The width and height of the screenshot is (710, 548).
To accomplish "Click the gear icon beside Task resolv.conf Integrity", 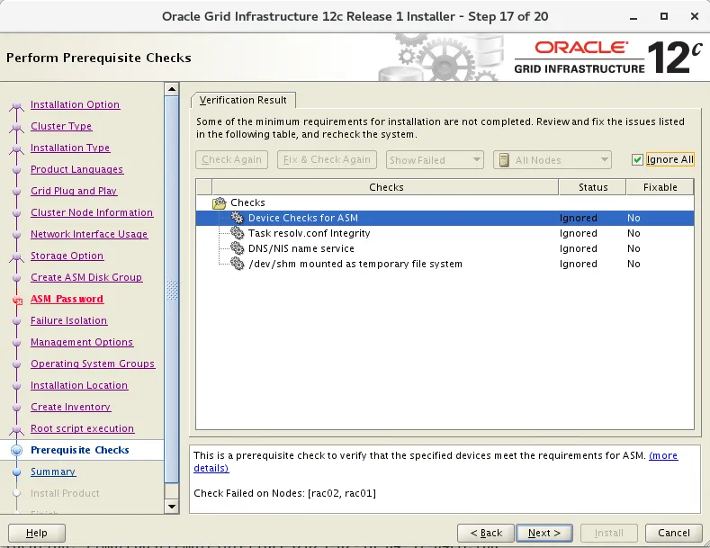I will (238, 233).
